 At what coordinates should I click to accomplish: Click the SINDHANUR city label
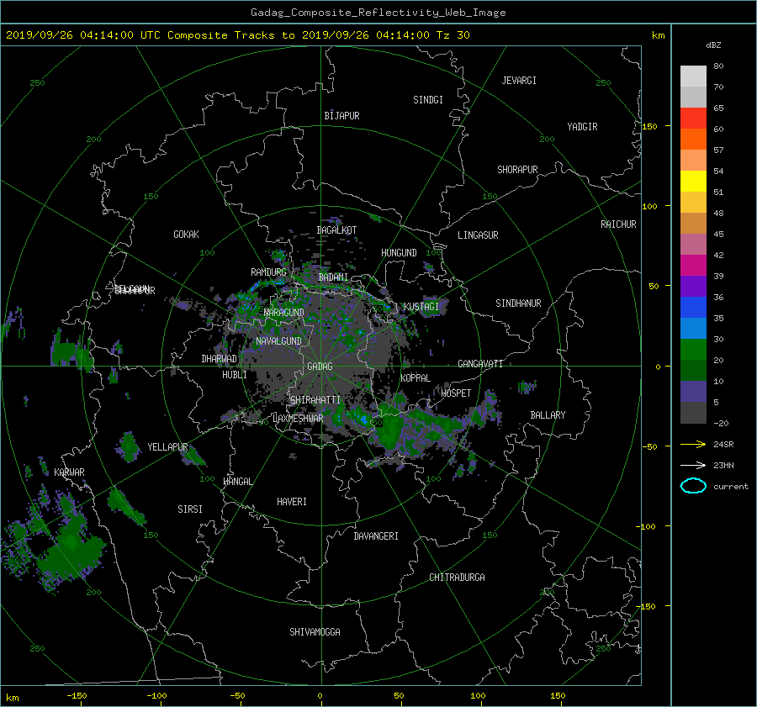[518, 303]
